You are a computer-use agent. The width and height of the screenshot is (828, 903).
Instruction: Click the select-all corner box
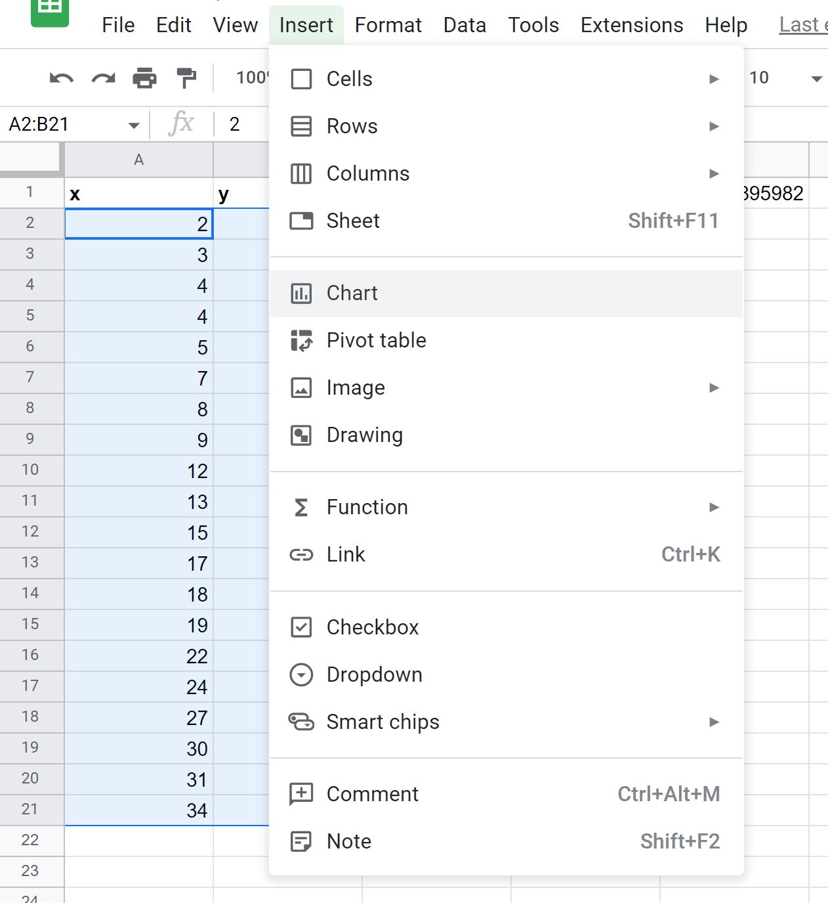31,160
